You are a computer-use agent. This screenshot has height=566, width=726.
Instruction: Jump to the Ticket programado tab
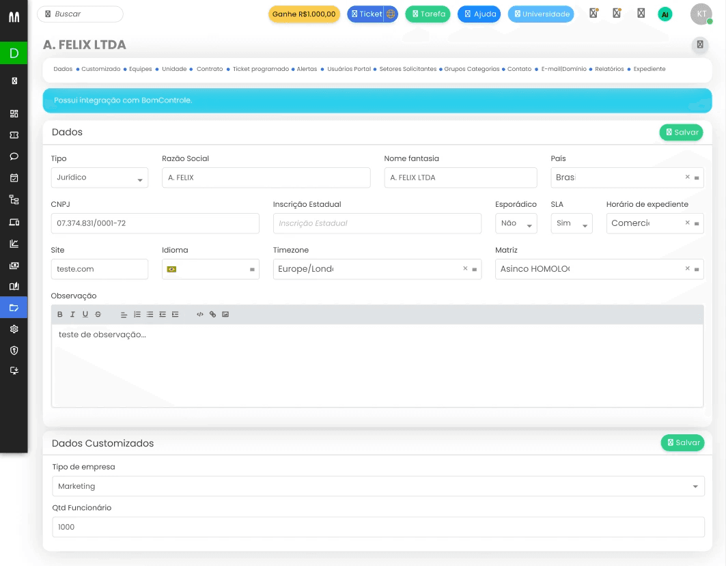(261, 69)
